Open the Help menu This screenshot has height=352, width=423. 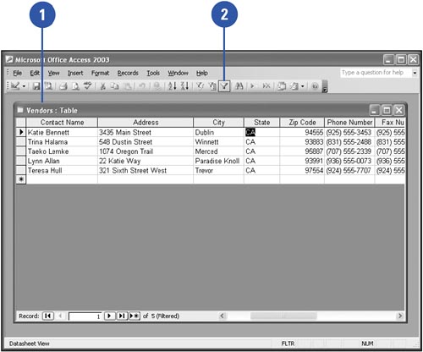click(202, 73)
